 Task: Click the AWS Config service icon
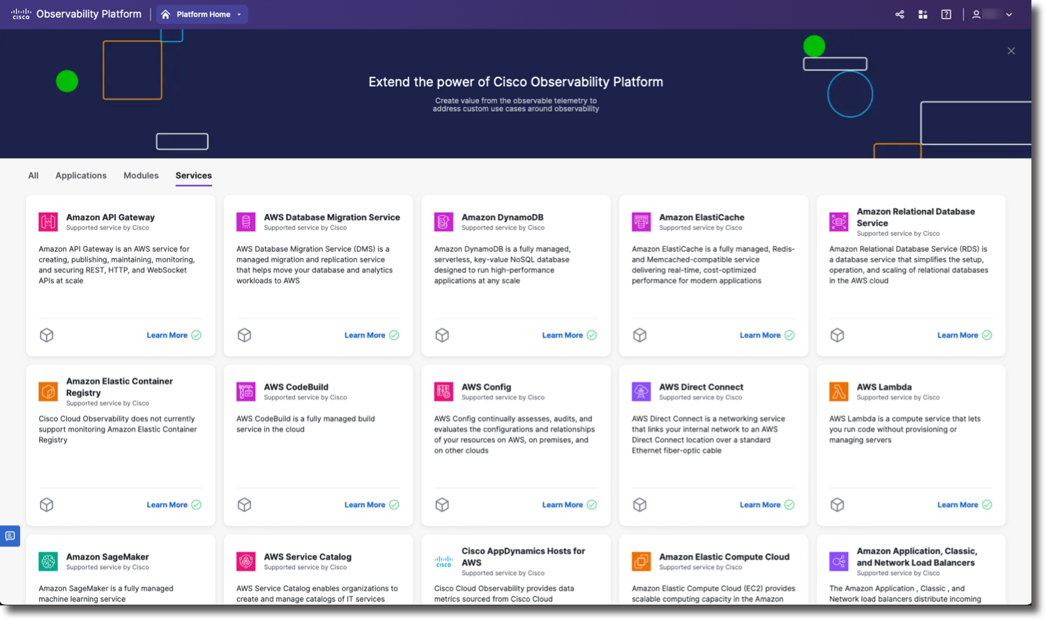[444, 392]
